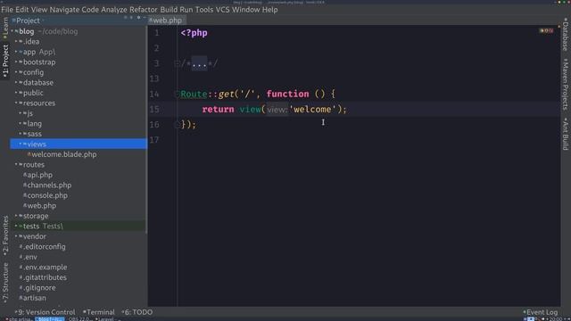This screenshot has width=571, height=321.
Task: Toggle the 7: Structure tool window
Action: (x=5, y=283)
